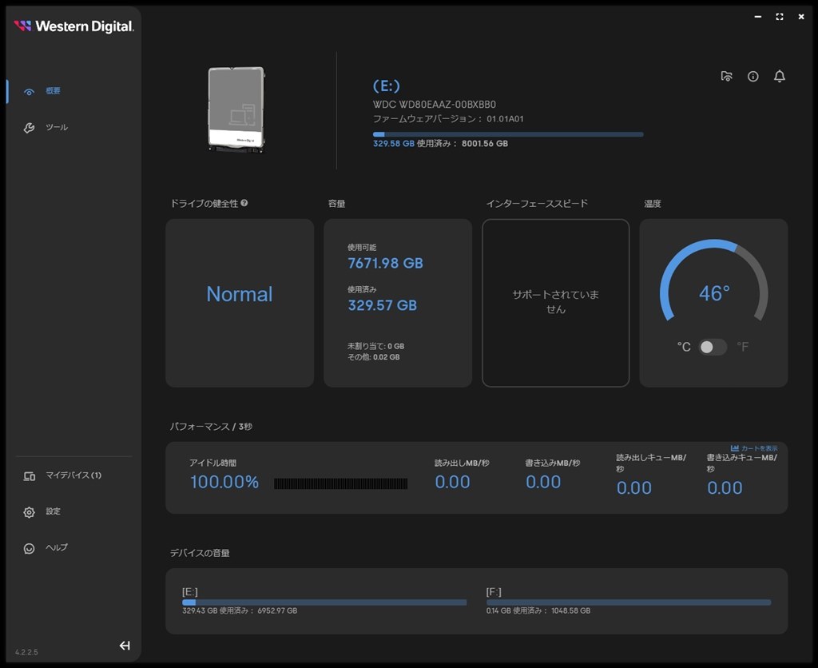Click the (E:) drive letter heading
Image resolution: width=818 pixels, height=668 pixels.
pyautogui.click(x=387, y=85)
